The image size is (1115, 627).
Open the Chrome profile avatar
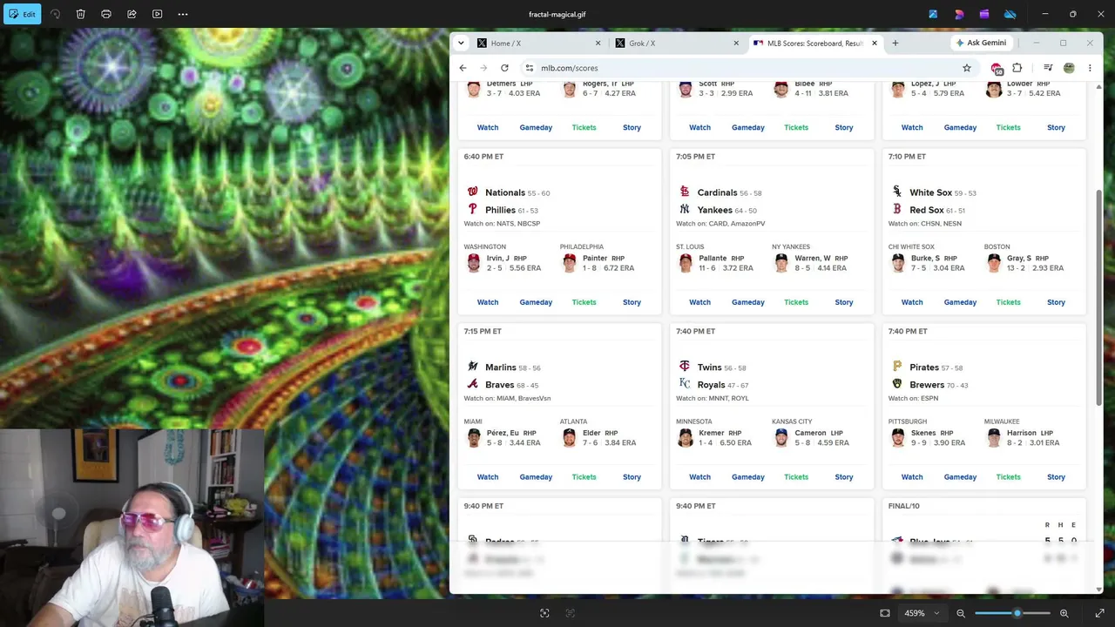click(1069, 68)
